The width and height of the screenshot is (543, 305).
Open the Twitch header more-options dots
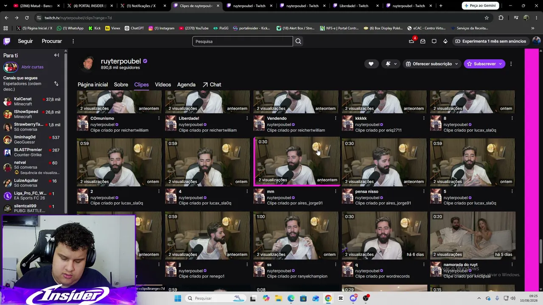pos(73,41)
